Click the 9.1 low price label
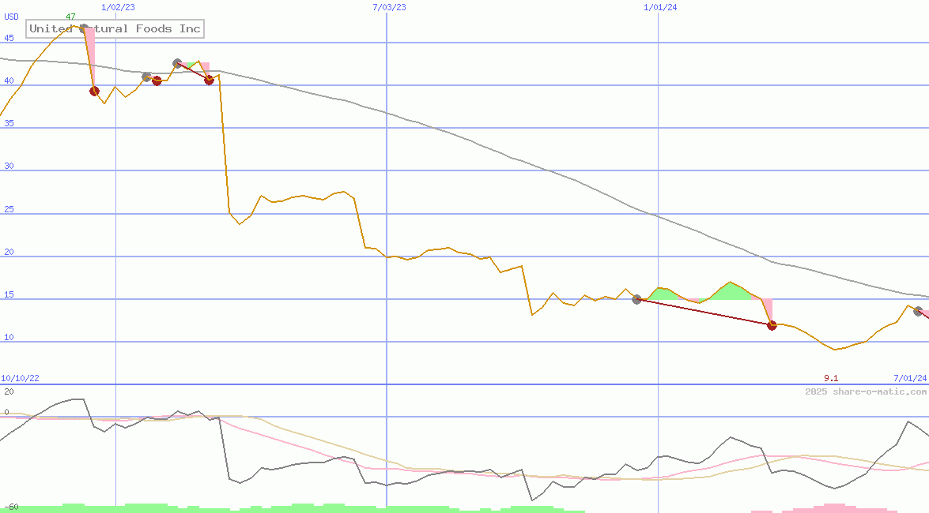 pyautogui.click(x=831, y=379)
